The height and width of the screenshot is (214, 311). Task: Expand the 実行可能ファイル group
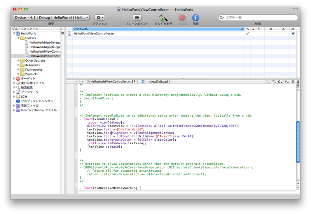14,83
